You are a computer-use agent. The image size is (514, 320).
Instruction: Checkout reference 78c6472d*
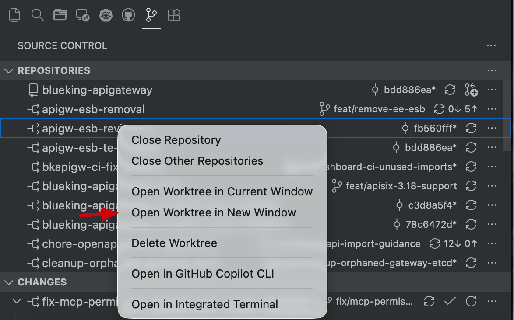click(425, 224)
